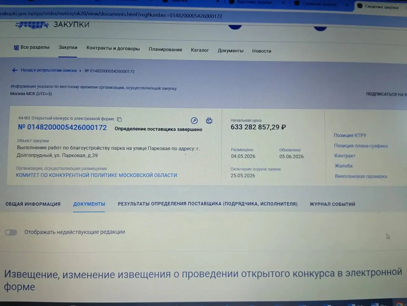Open Контракты и договоры menu

[x=113, y=48]
